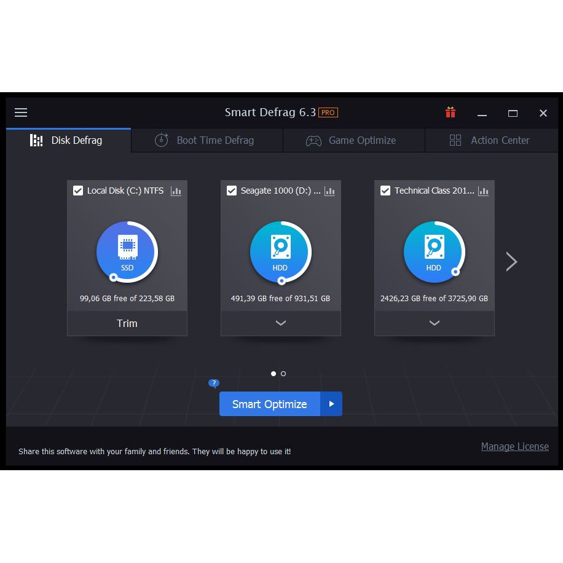
Task: Expand options under Technical Class card
Action: point(435,323)
